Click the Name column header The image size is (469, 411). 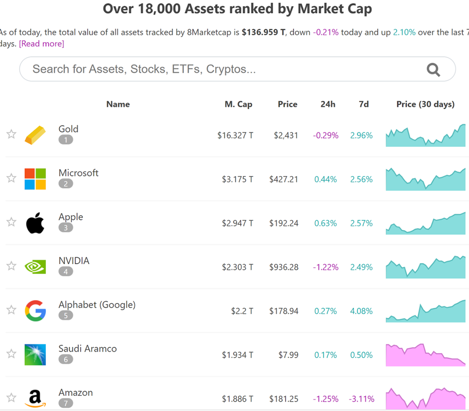tap(118, 104)
